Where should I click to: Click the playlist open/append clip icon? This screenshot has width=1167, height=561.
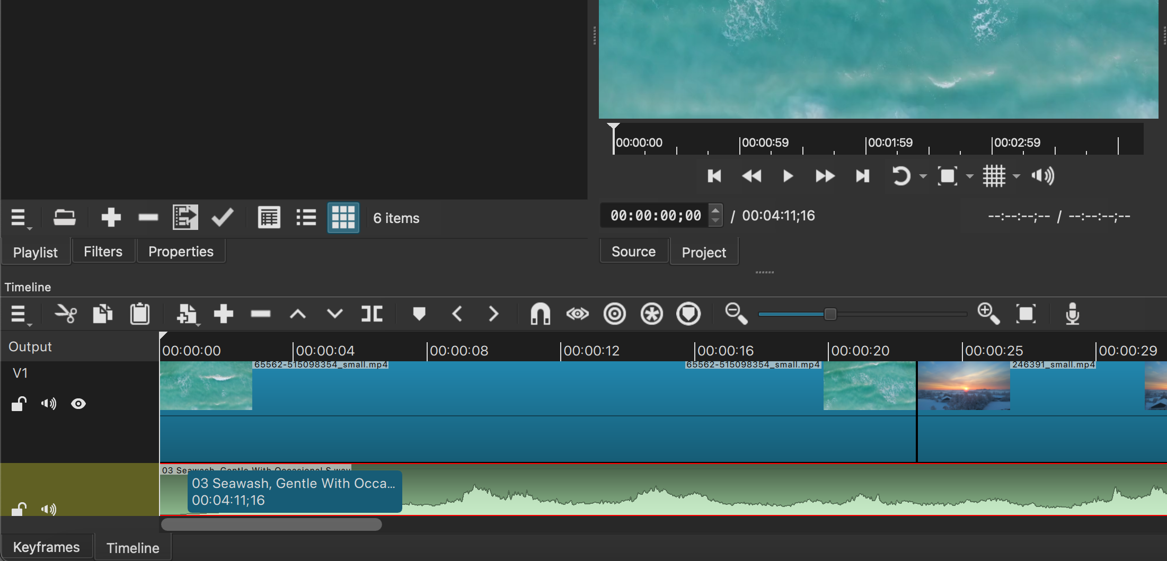point(64,218)
